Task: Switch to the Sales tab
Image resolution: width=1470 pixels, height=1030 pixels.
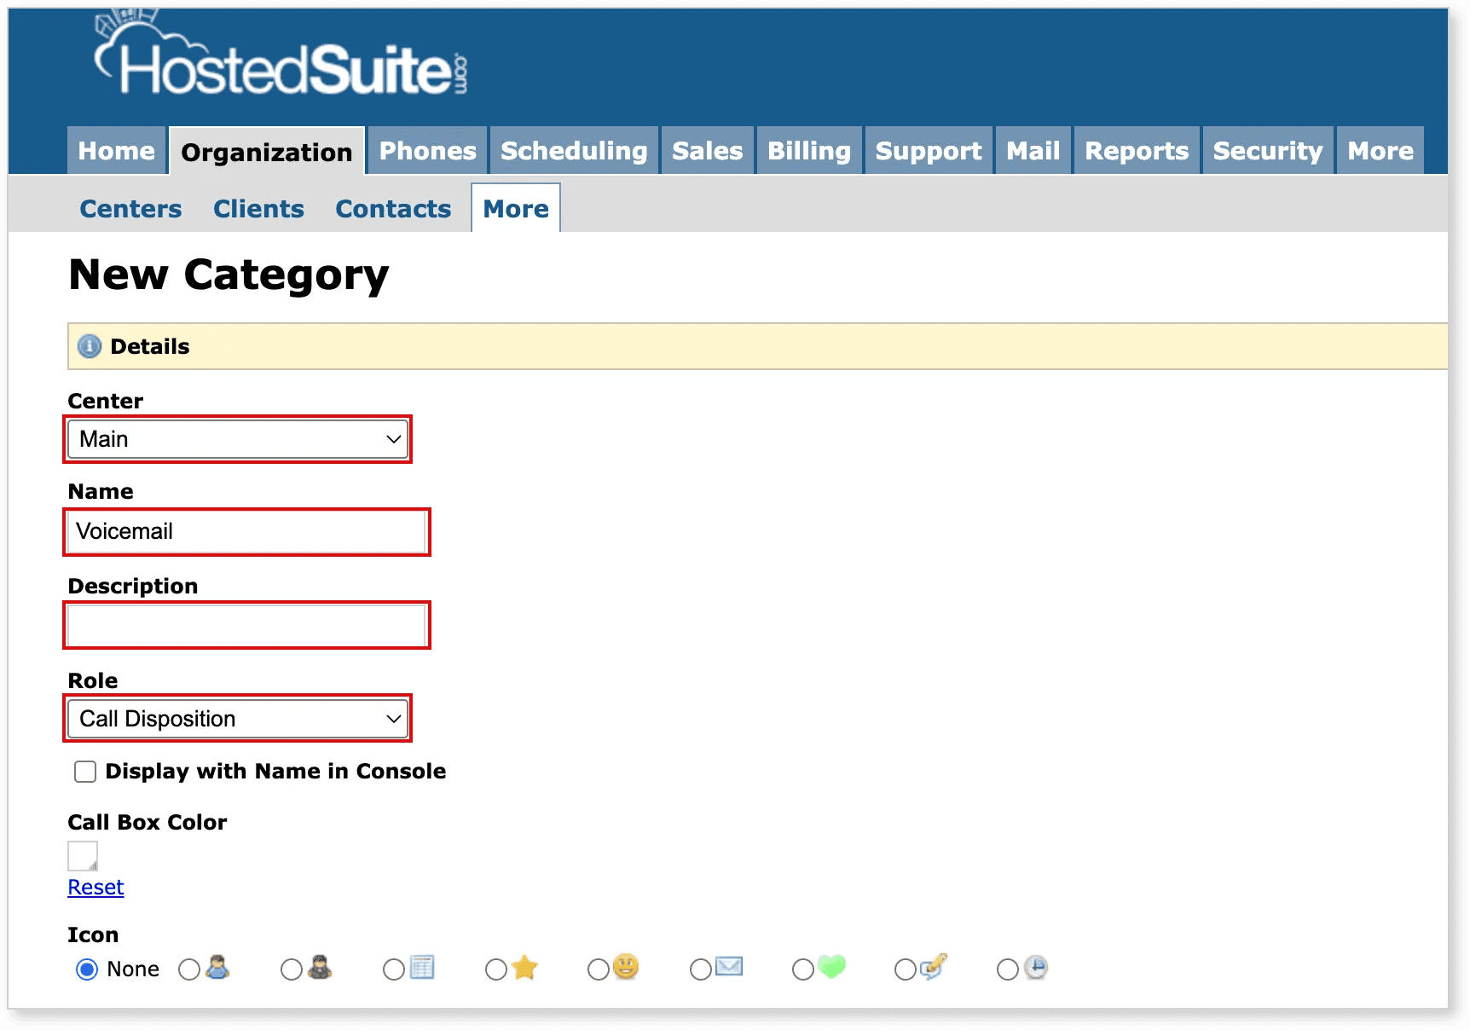Action: 708,151
